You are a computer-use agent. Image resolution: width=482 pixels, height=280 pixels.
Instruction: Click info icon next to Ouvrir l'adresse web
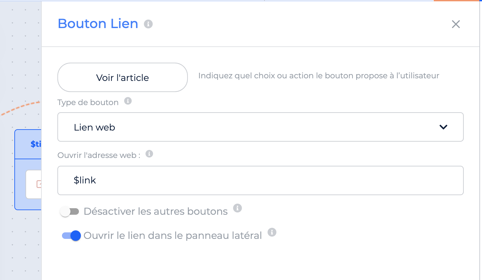tap(149, 154)
